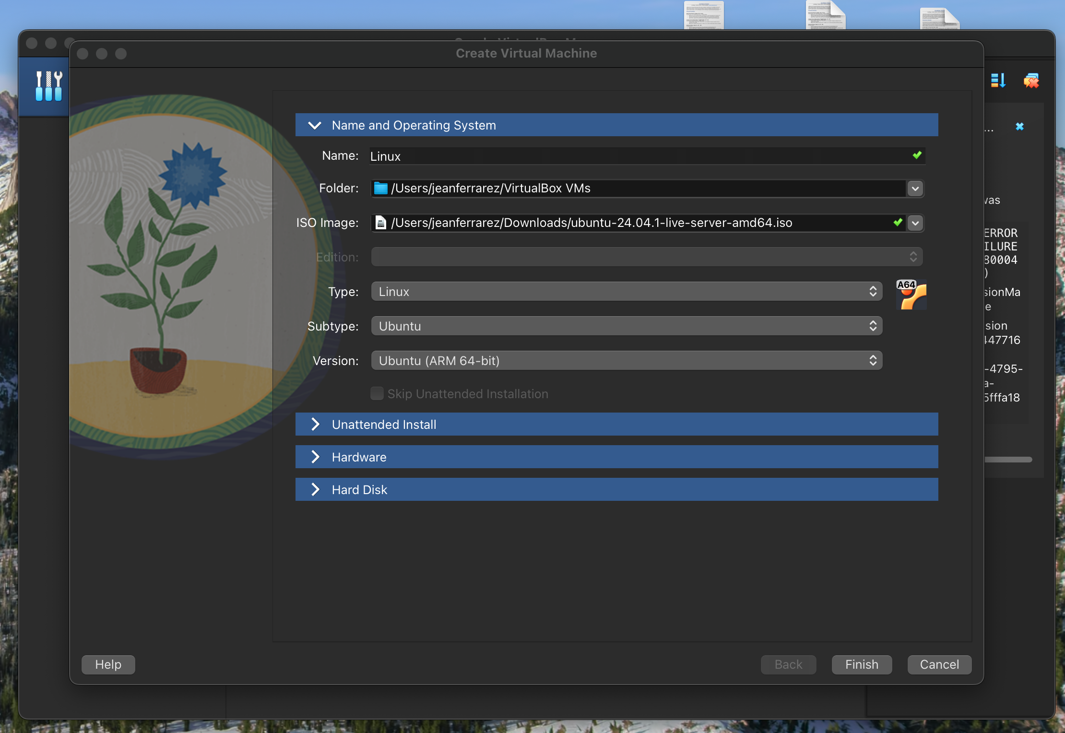This screenshot has width=1065, height=733.
Task: Collapse the Name and Operating System section
Action: click(x=616, y=125)
